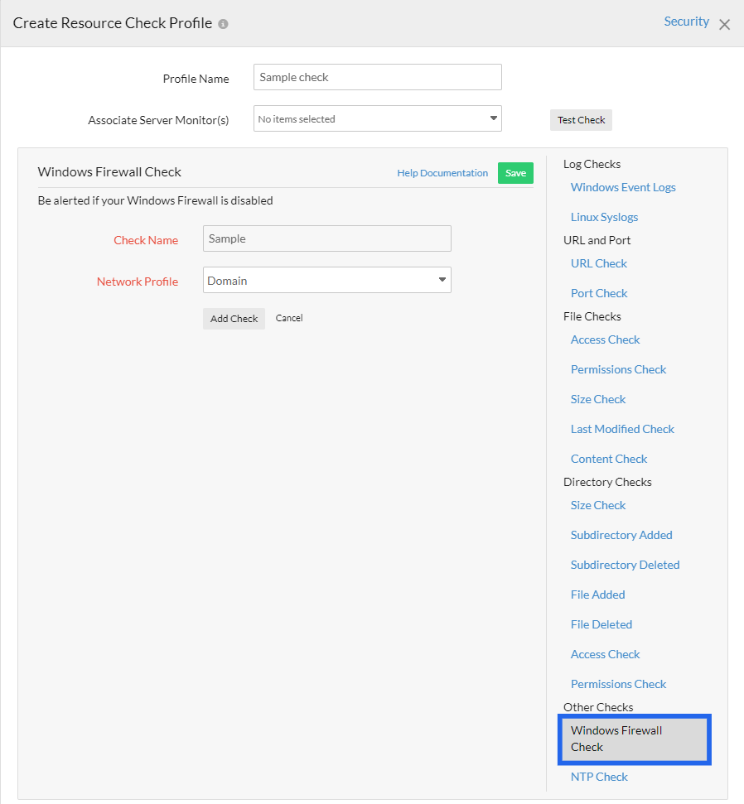Image resolution: width=744 pixels, height=804 pixels.
Task: Select Windows Firewall Check item
Action: coord(635,739)
